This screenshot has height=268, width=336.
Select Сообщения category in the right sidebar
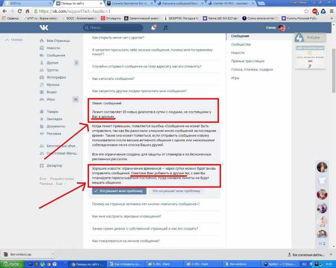coord(240,36)
